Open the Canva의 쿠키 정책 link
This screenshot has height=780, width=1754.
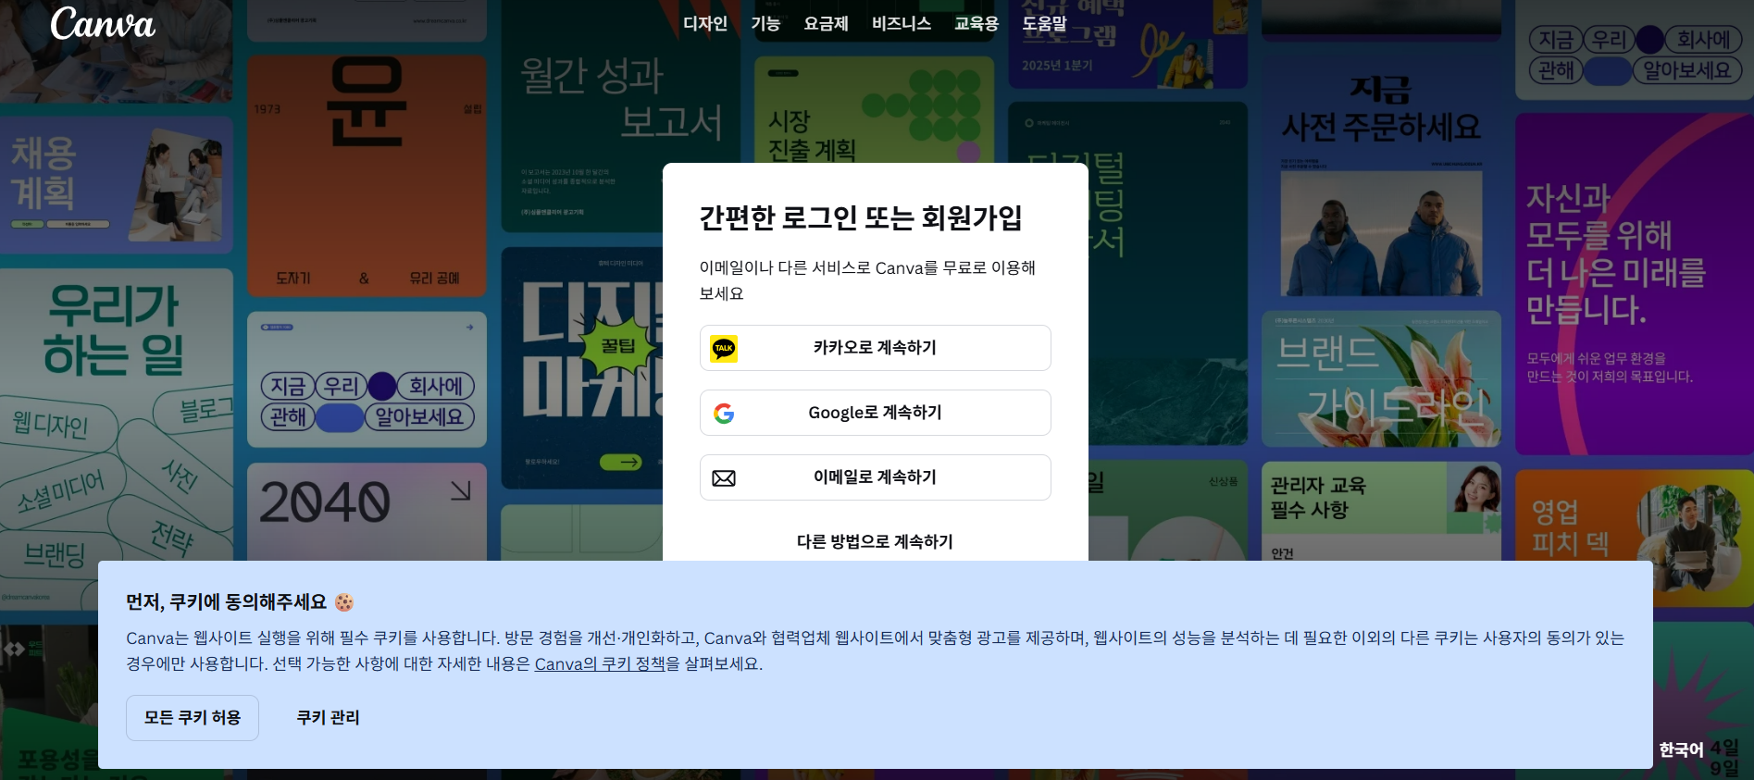click(600, 663)
